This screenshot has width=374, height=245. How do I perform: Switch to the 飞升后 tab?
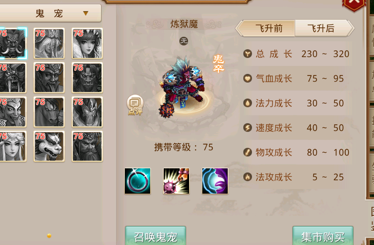[x=322, y=28]
